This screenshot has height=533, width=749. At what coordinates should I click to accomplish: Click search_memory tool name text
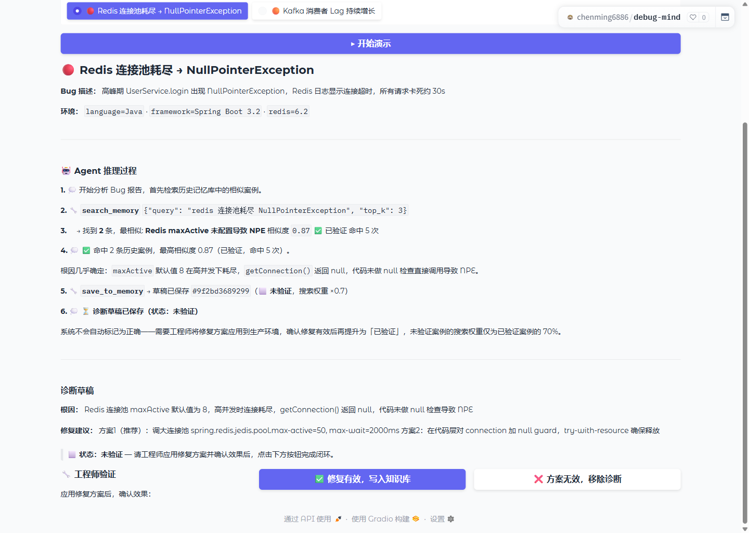click(110, 211)
